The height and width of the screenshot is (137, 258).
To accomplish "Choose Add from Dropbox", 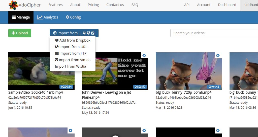I will pos(73,40).
